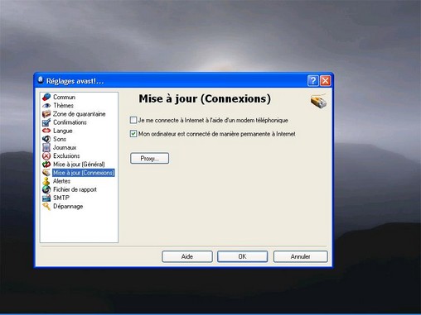Click the title bar question mark help
The image size is (421, 315).
(313, 81)
